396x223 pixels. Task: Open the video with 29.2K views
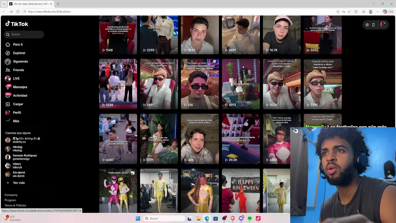point(241,139)
